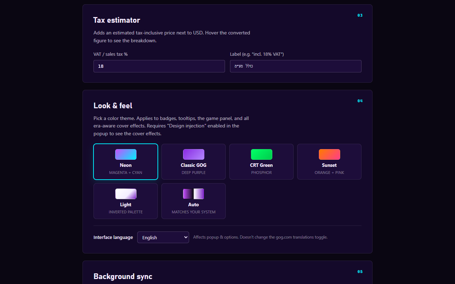The width and height of the screenshot is (455, 284).
Task: Click the "Look & feel" heading
Action: point(113,106)
